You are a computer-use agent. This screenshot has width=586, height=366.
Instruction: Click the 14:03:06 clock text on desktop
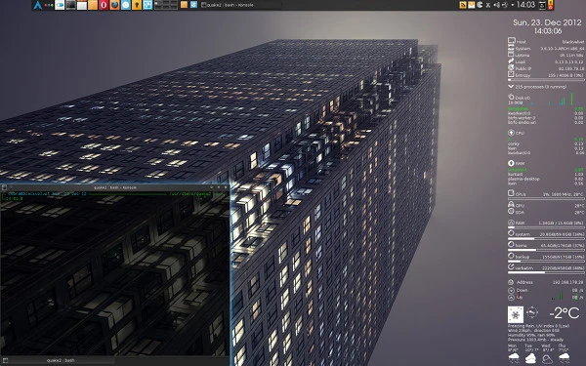pyautogui.click(x=548, y=31)
